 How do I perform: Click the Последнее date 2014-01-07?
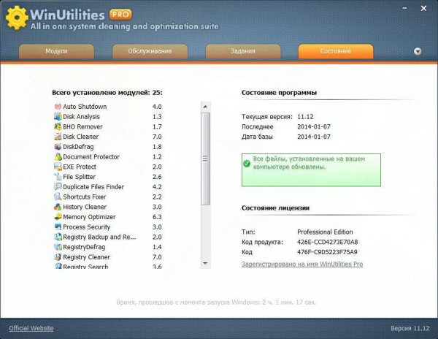point(314,126)
